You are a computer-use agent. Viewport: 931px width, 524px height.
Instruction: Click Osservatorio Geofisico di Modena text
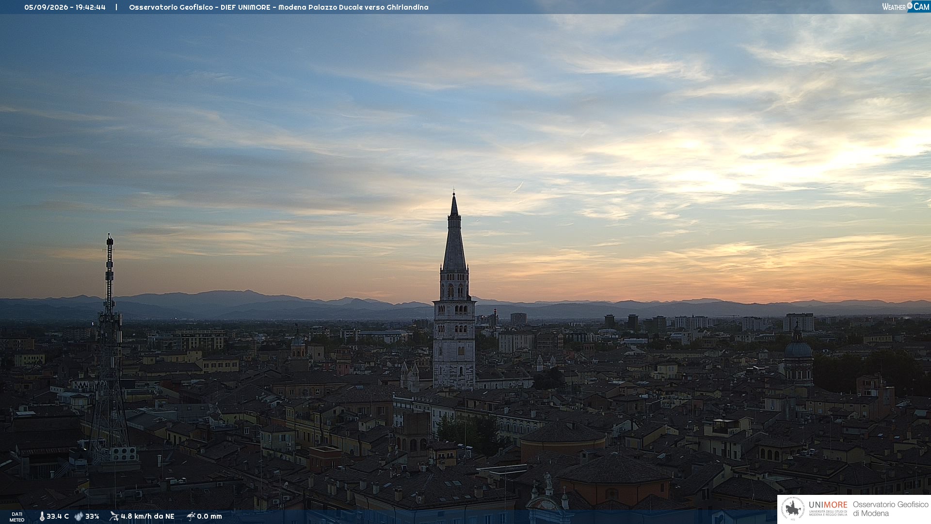point(890,509)
